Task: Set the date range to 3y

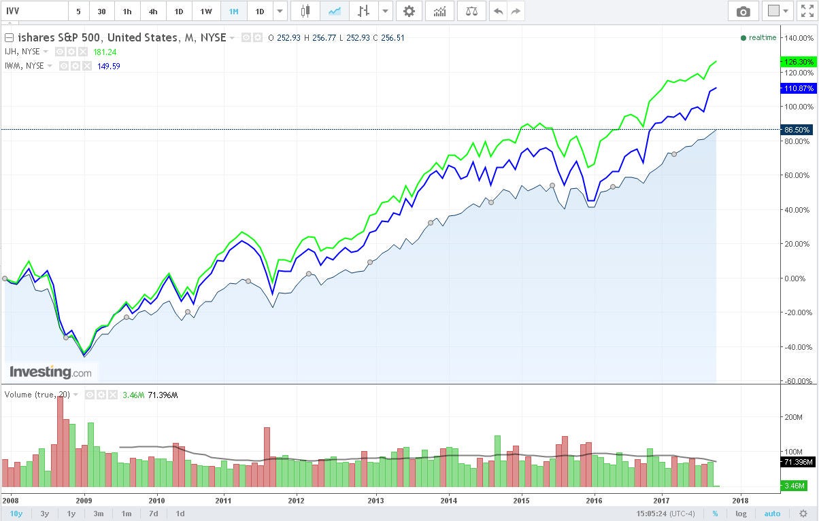Action: (45, 514)
